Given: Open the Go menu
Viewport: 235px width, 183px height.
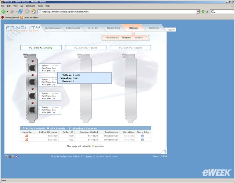Looking at the screenshot, I should pyautogui.click(x=22, y=6).
